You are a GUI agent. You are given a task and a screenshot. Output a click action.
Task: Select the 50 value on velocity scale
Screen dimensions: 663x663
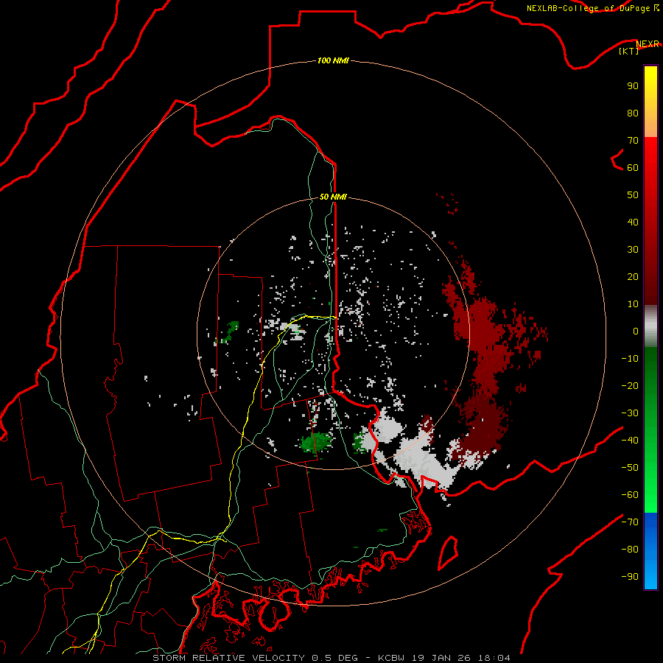[633, 195]
